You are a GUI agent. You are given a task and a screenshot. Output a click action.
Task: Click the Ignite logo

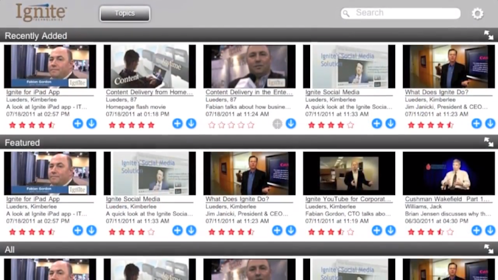pos(41,13)
